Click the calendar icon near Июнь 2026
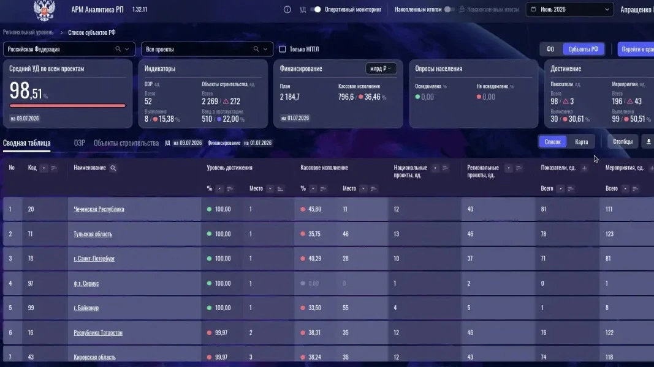This screenshot has width=654, height=367. click(x=533, y=9)
